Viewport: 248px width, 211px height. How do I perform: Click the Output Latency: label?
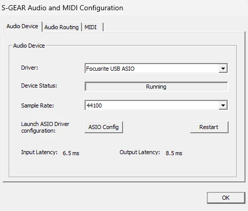(140, 152)
